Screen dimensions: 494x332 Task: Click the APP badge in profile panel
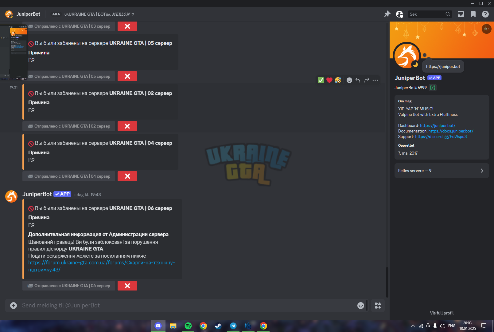pyautogui.click(x=434, y=78)
